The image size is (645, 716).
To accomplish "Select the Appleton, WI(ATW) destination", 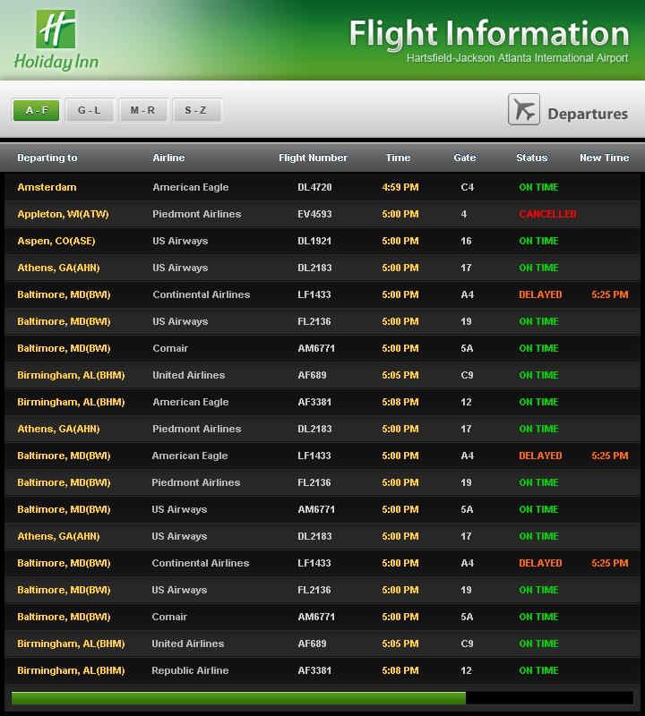I will (x=63, y=214).
